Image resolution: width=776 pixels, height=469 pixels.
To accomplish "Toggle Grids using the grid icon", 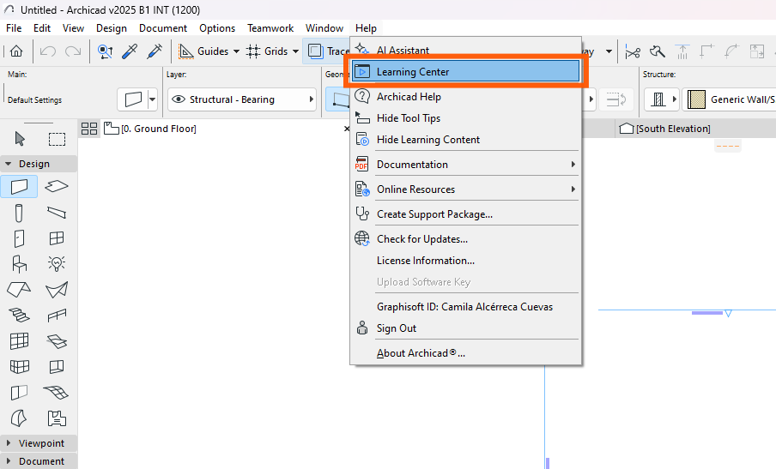I will pos(253,51).
